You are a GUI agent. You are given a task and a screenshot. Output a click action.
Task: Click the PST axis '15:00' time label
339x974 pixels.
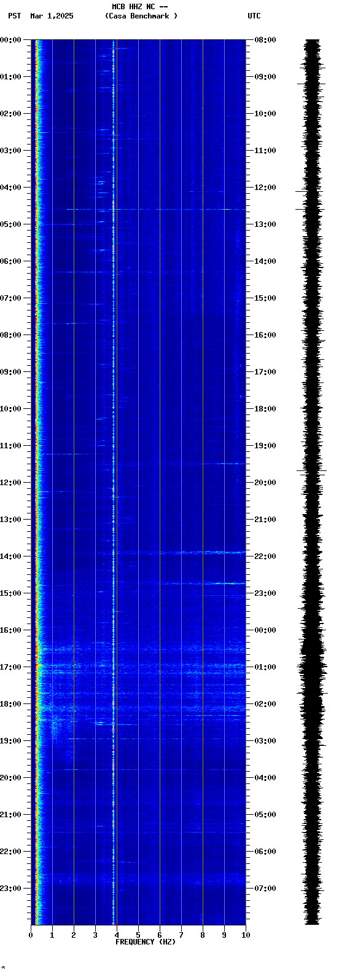point(10,593)
